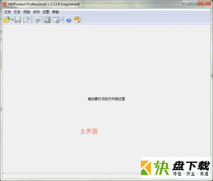This screenshot has width=213, height=181.
Task: Close the VMProtect window
Action: [204, 3]
